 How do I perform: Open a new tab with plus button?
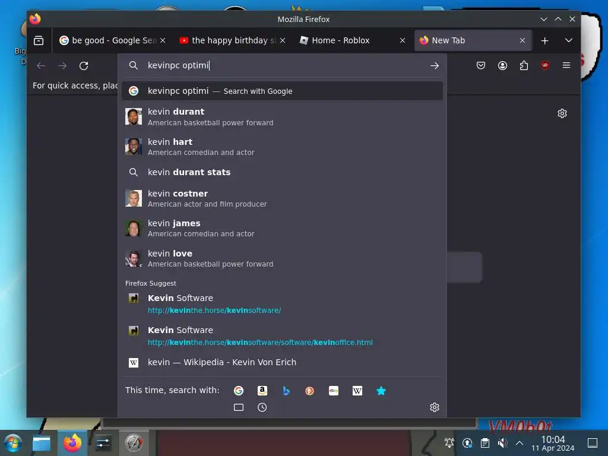click(x=545, y=40)
